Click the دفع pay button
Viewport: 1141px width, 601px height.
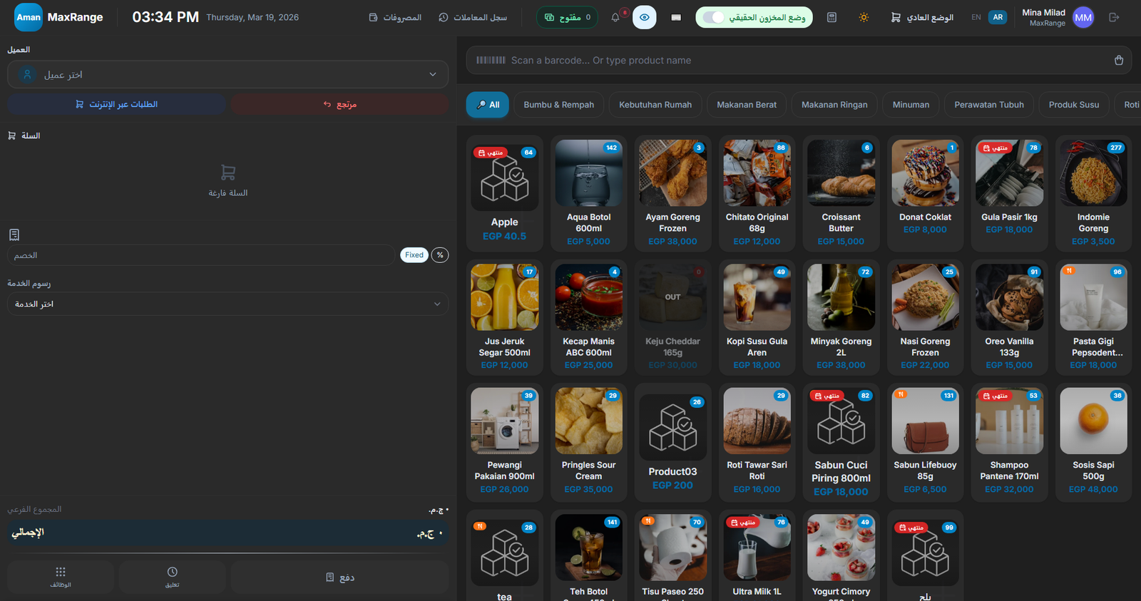pos(339,577)
